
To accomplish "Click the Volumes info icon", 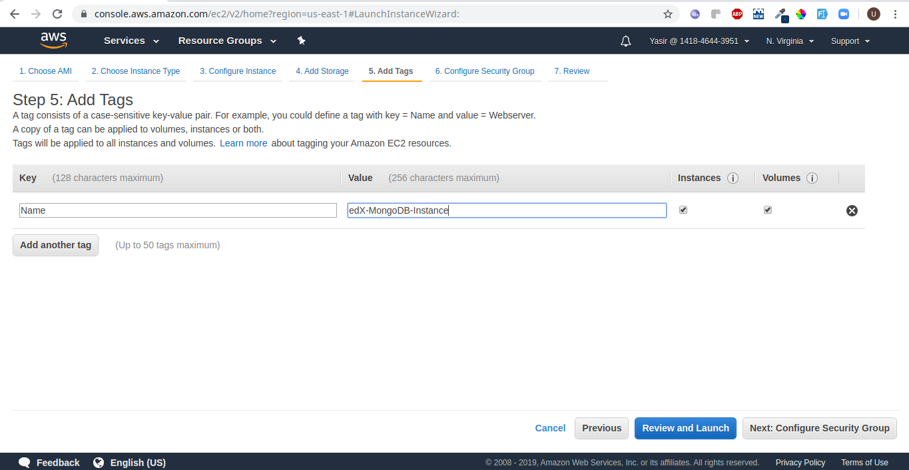I will click(812, 178).
